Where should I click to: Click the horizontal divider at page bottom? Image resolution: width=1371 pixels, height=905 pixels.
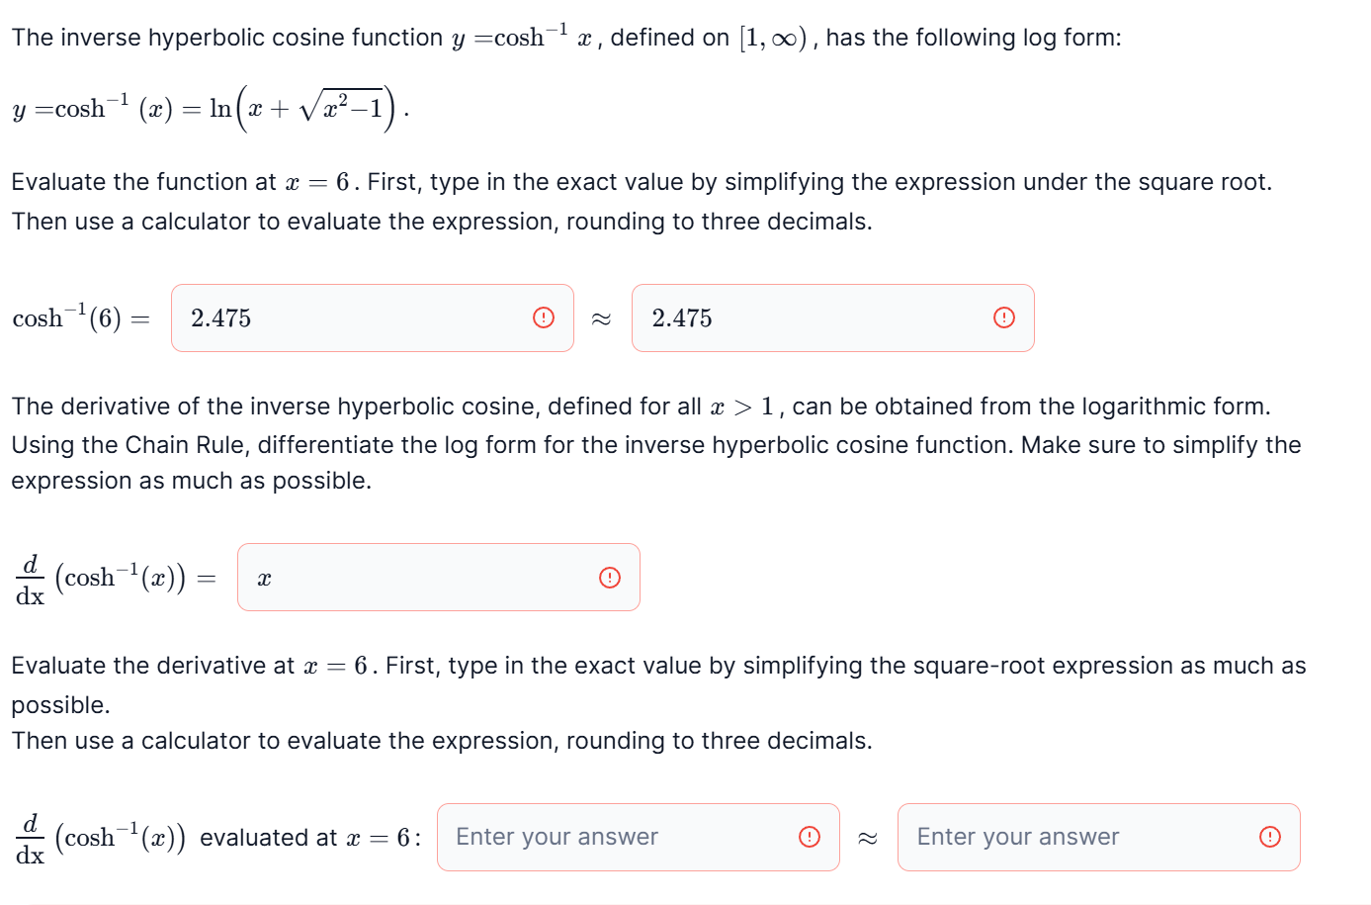point(685,902)
